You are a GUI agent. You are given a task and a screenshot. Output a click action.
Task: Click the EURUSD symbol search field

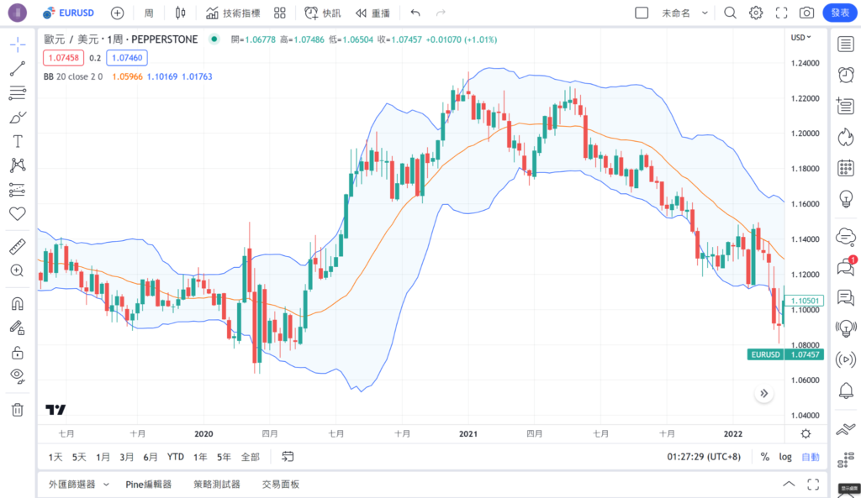(71, 13)
